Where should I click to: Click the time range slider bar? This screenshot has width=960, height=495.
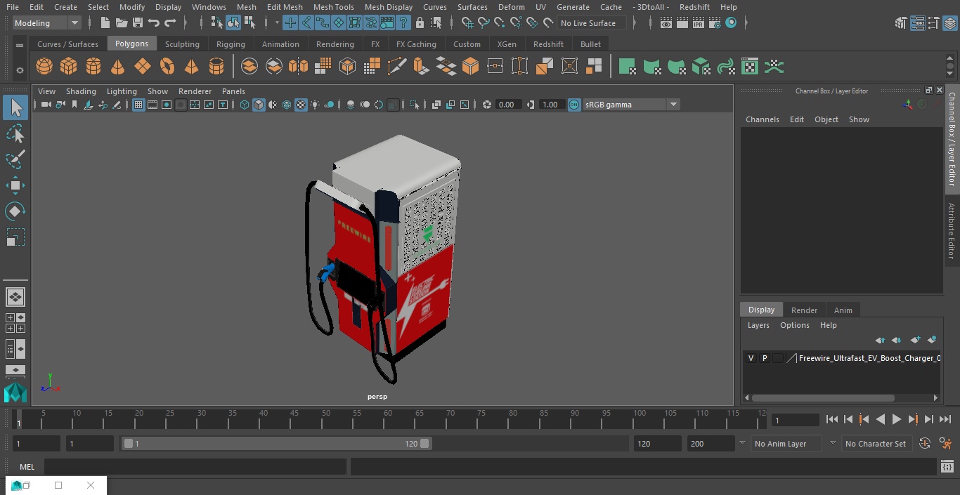(276, 444)
